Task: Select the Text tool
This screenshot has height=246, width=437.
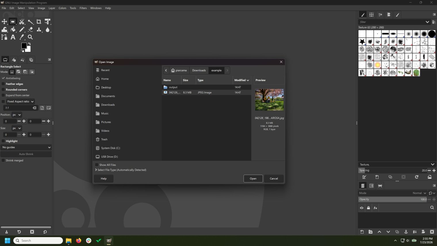Action: pyautogui.click(x=13, y=37)
